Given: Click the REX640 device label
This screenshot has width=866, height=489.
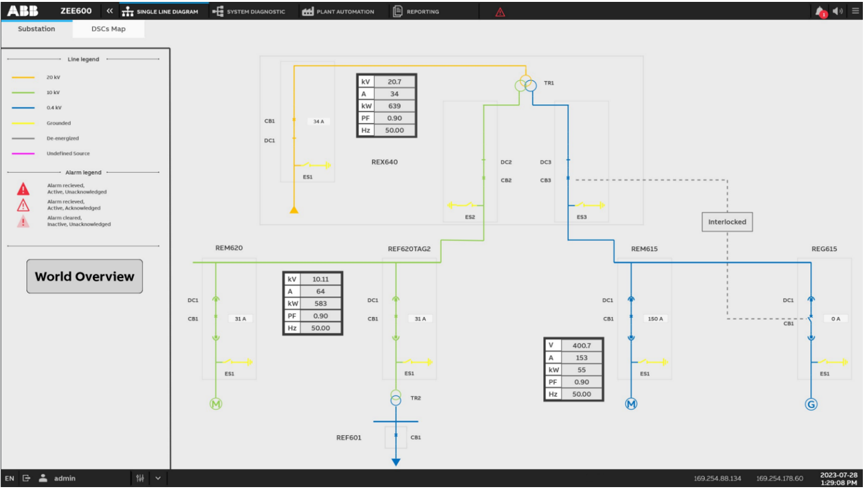Looking at the screenshot, I should click(385, 162).
